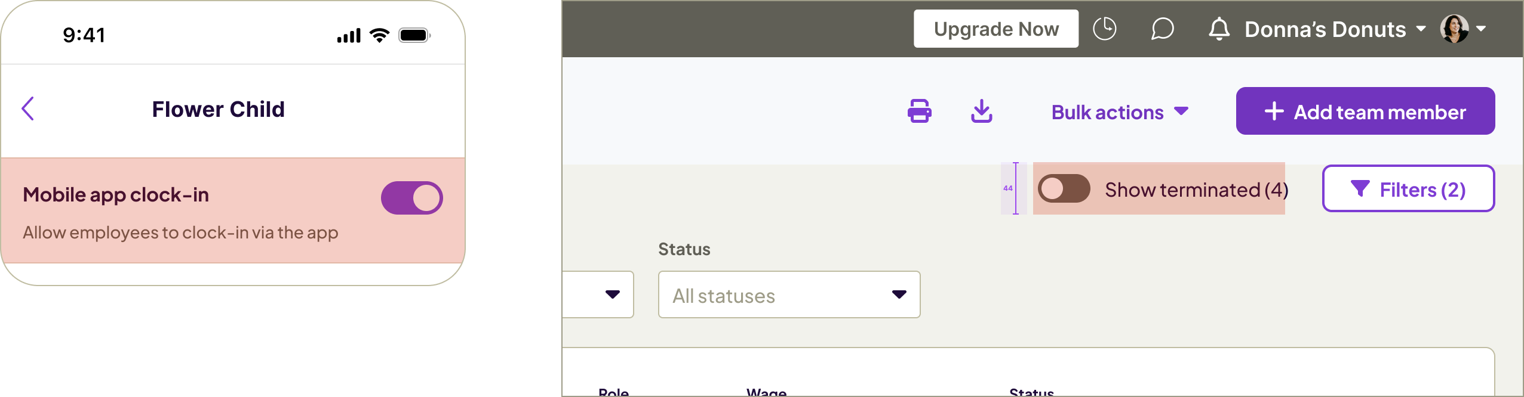Click the Add team member button
This screenshot has width=1524, height=397.
pyautogui.click(x=1365, y=111)
